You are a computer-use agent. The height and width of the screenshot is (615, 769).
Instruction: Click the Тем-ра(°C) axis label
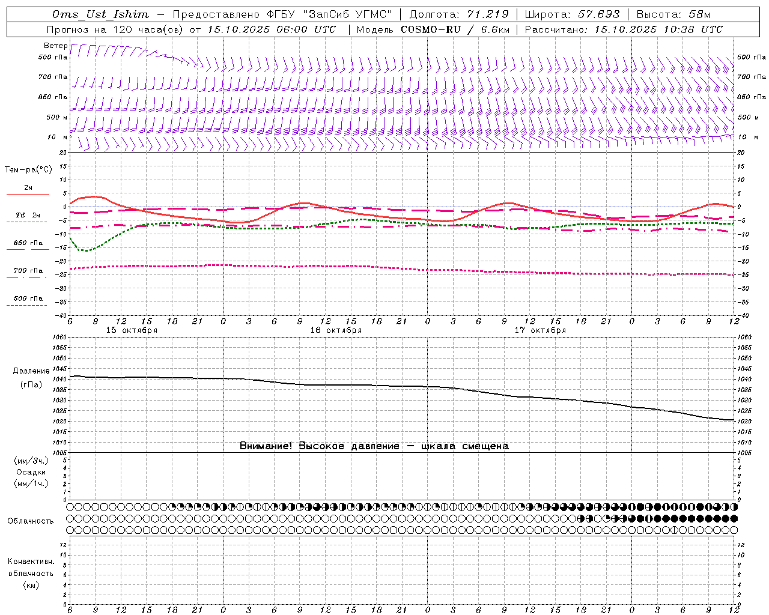tap(28, 170)
